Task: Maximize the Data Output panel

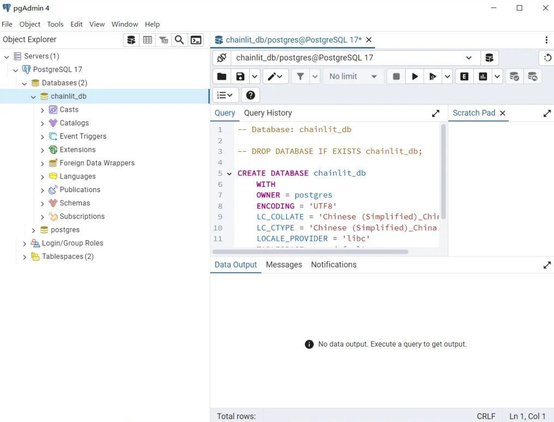Action: (547, 265)
